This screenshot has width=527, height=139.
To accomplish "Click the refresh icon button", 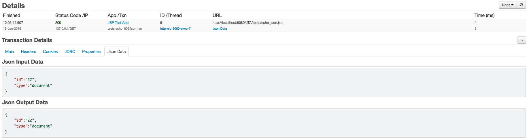I will pos(521,5).
